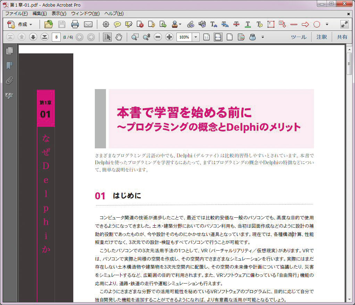Screen dimensions: 355x305
Task: Expand the page display toolbar overflow arrow
Action: 263,37
